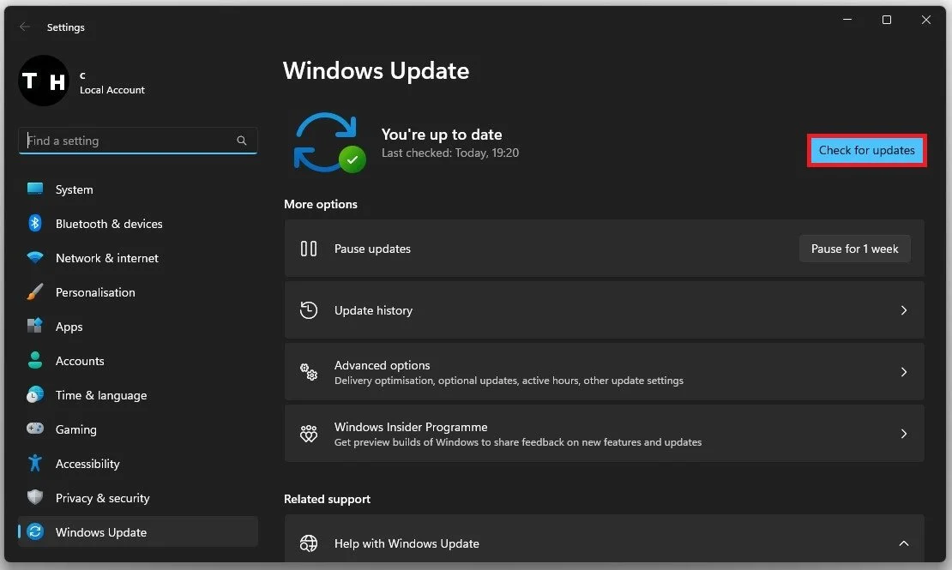Click Pause for 1 week button
The width and height of the screenshot is (952, 570).
click(854, 249)
